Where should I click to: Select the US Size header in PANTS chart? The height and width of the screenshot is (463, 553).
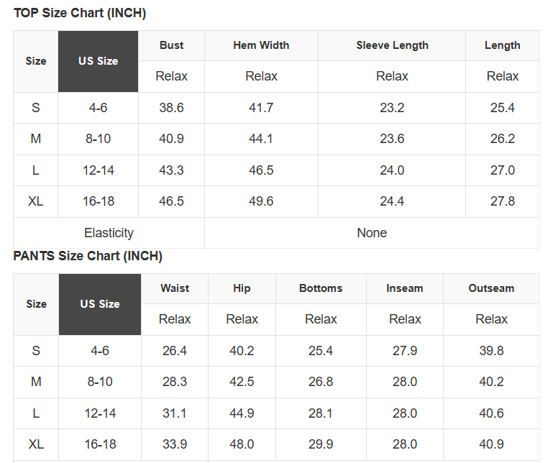coord(100,304)
